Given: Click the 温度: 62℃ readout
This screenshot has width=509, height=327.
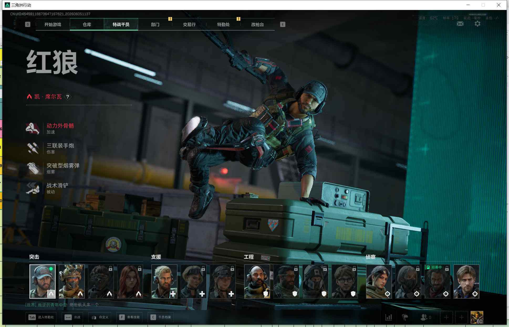Looking at the screenshot, I should tap(428, 18).
